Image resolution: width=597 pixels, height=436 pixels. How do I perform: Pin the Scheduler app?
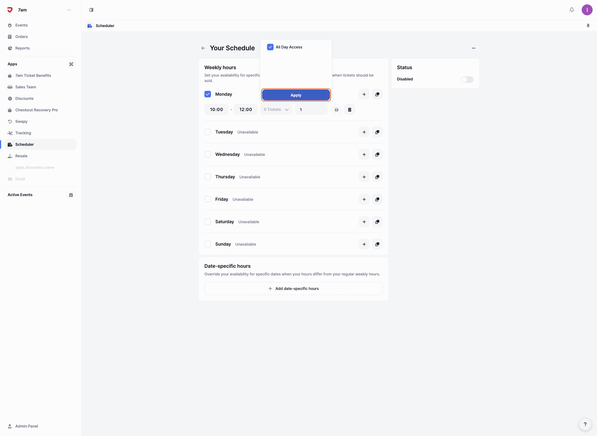coord(588,26)
